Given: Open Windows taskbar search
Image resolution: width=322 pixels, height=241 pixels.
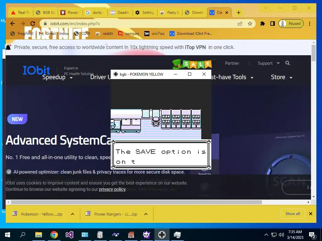Looking at the screenshot, I should tap(23, 235).
